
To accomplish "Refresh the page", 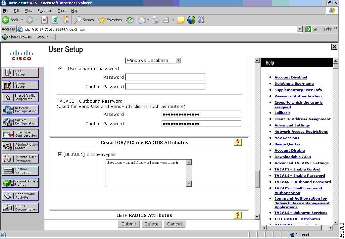I will pyautogui.click(x=55, y=20).
